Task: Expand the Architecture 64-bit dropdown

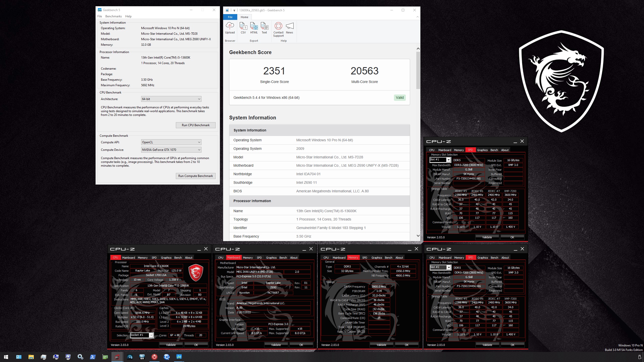Action: pos(171,99)
